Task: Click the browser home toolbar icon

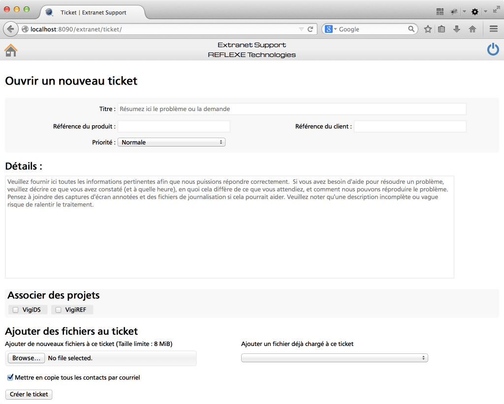Action: coord(472,29)
